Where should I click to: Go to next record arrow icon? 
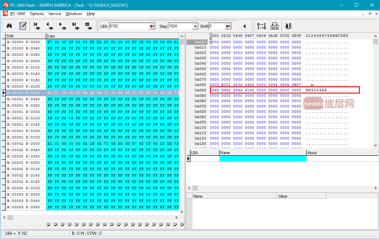tap(63, 26)
